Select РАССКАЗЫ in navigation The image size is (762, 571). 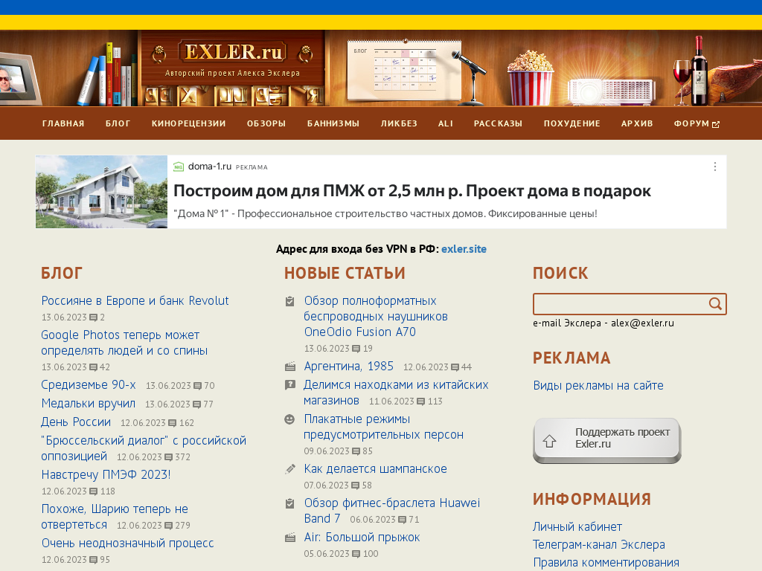coord(498,123)
